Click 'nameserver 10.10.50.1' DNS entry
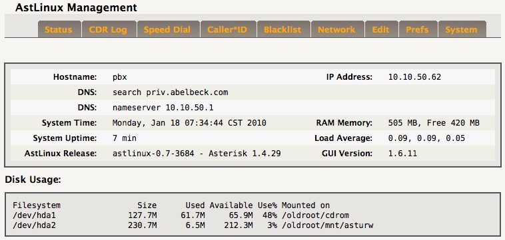Screen dimensions: 505x240 pos(163,108)
